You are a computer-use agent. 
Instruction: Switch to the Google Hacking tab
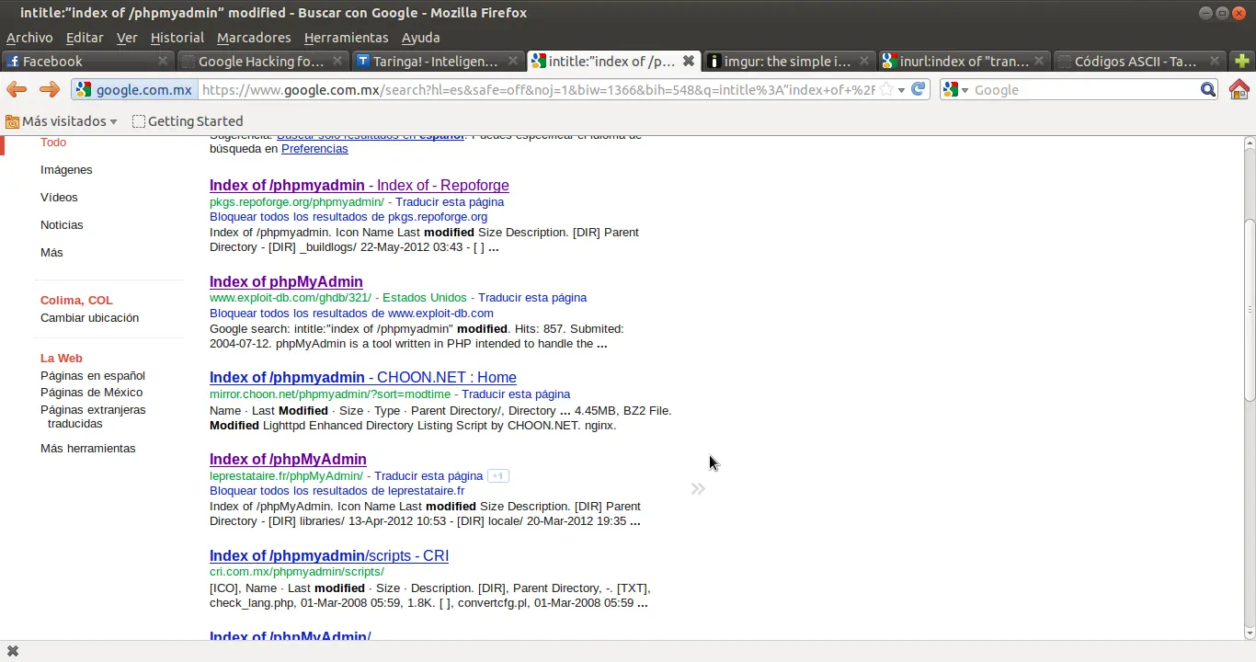(262, 61)
